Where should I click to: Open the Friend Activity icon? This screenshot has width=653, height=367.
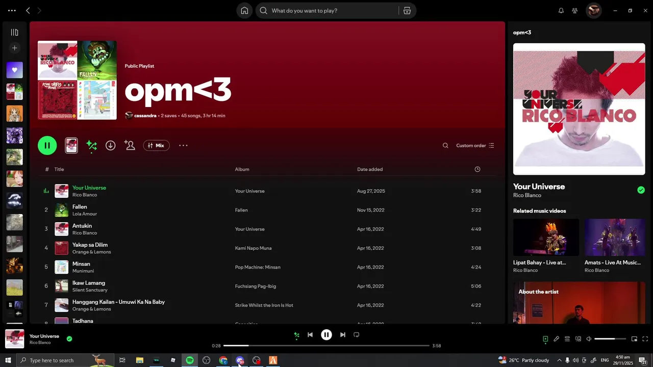tap(575, 11)
